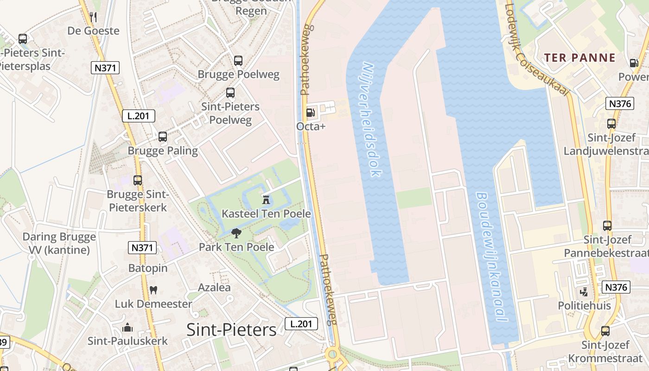Click the Sint-Pieters Poelweg bus stop icon
The height and width of the screenshot is (371, 649).
coord(230,93)
